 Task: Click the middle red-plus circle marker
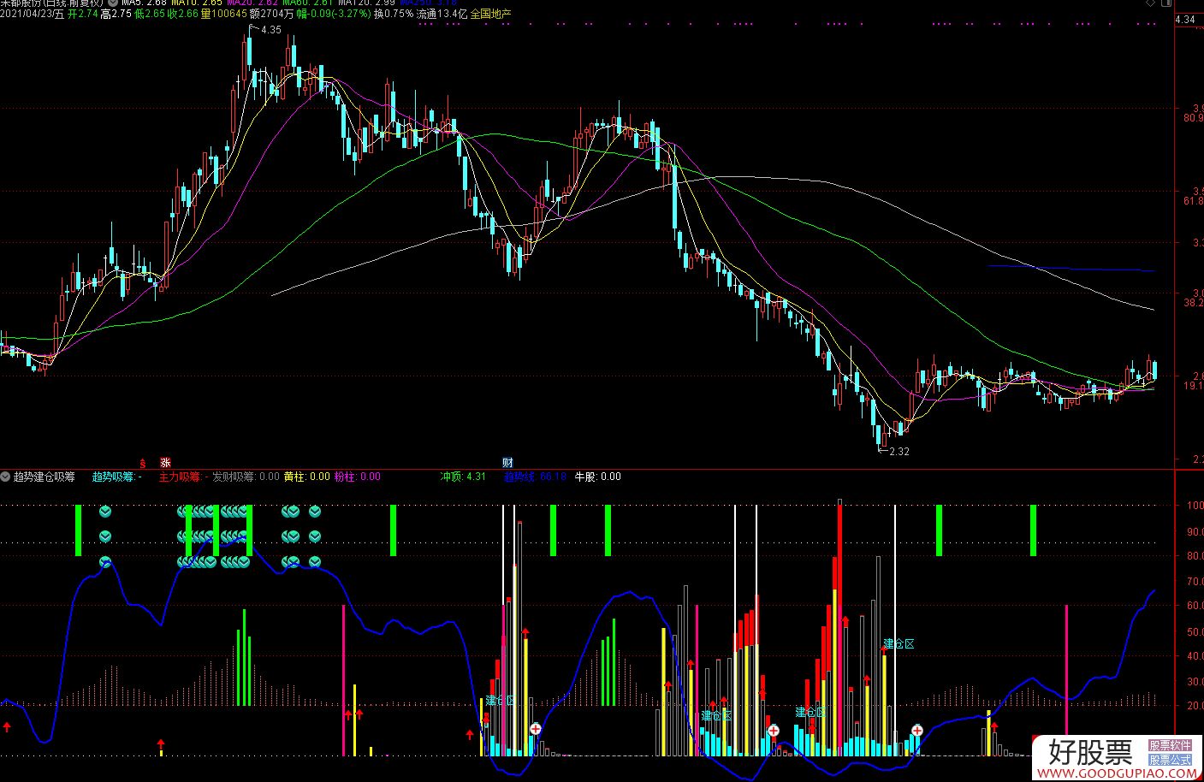[774, 731]
